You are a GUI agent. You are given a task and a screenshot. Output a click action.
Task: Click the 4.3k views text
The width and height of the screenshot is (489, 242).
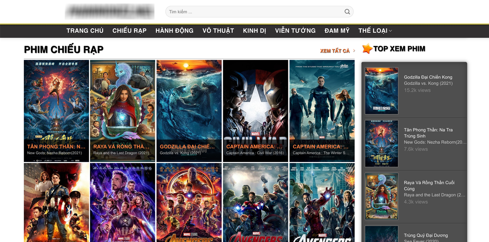[x=416, y=202]
